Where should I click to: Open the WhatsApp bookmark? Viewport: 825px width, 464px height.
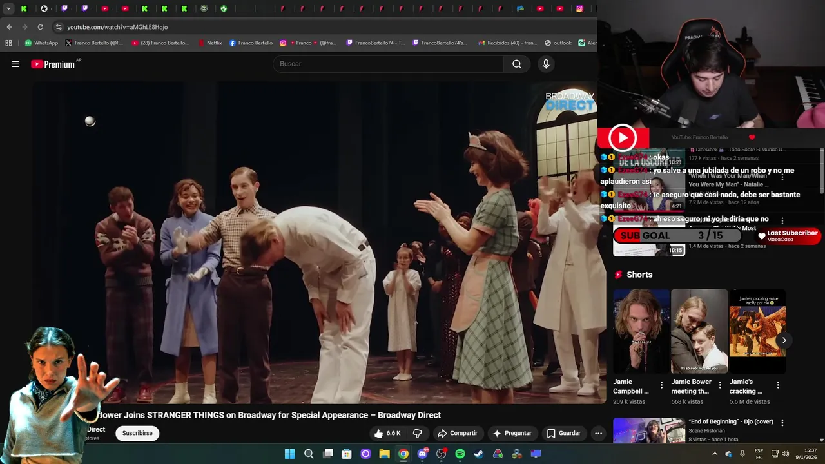pyautogui.click(x=41, y=43)
